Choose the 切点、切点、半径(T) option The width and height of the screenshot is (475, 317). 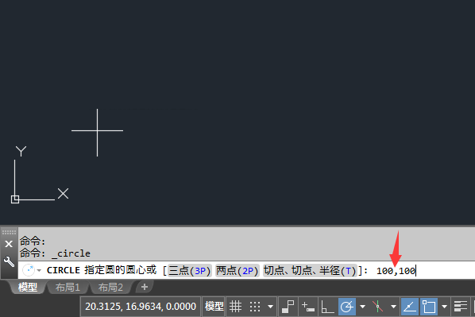tap(310, 270)
